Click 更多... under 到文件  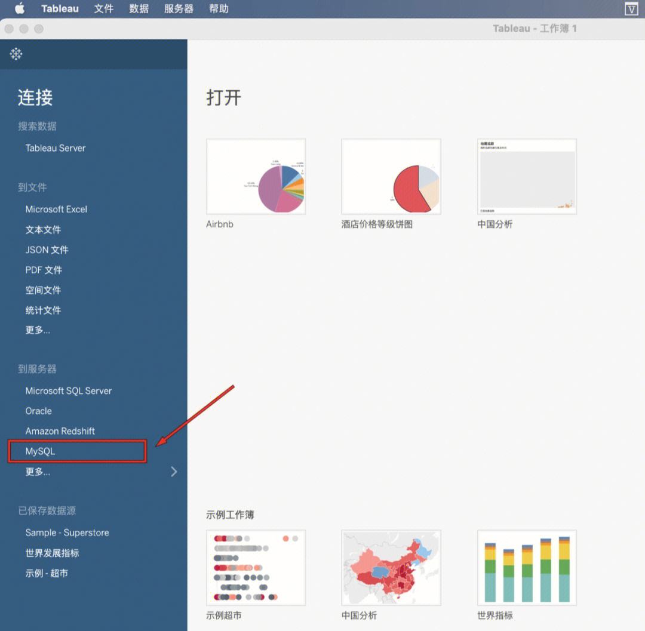pos(38,330)
